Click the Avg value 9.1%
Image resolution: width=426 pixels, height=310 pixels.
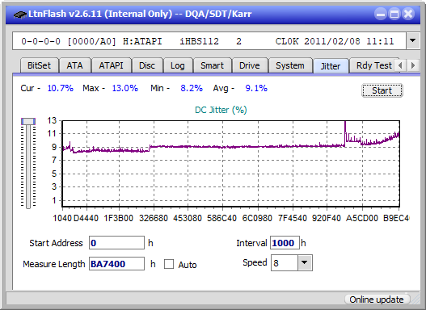pos(256,88)
